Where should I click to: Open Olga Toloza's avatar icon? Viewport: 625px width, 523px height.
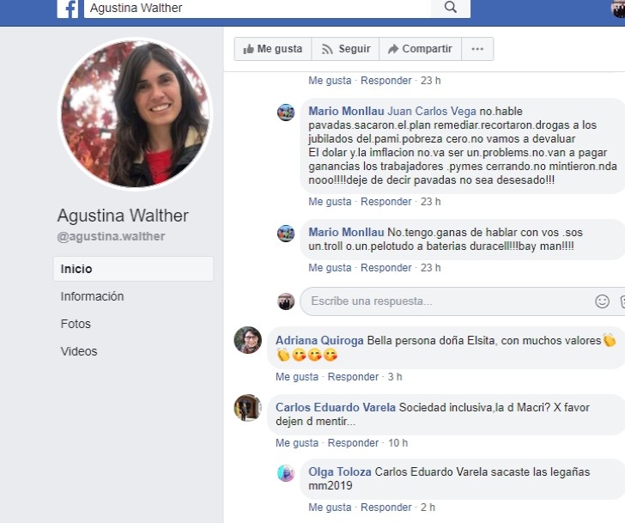(286, 473)
